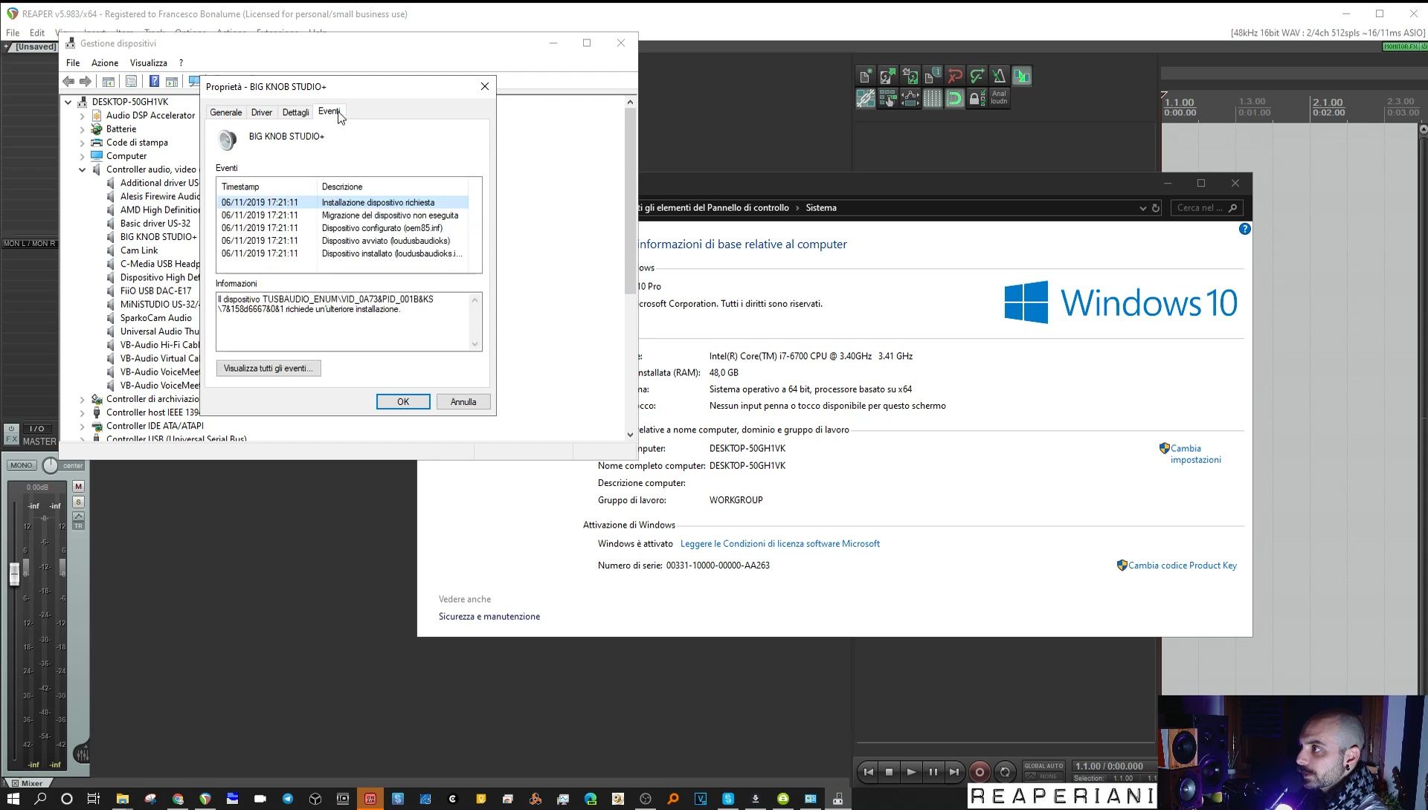This screenshot has height=810, width=1428.
Task: Switch to the Dettagli tab in properties dialog
Action: coord(295,112)
